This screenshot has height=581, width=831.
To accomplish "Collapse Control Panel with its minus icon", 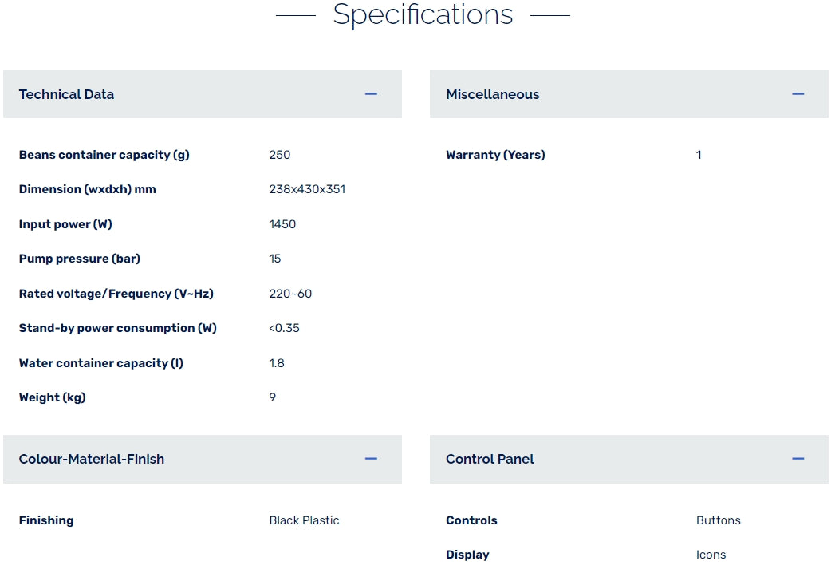I will tap(798, 459).
